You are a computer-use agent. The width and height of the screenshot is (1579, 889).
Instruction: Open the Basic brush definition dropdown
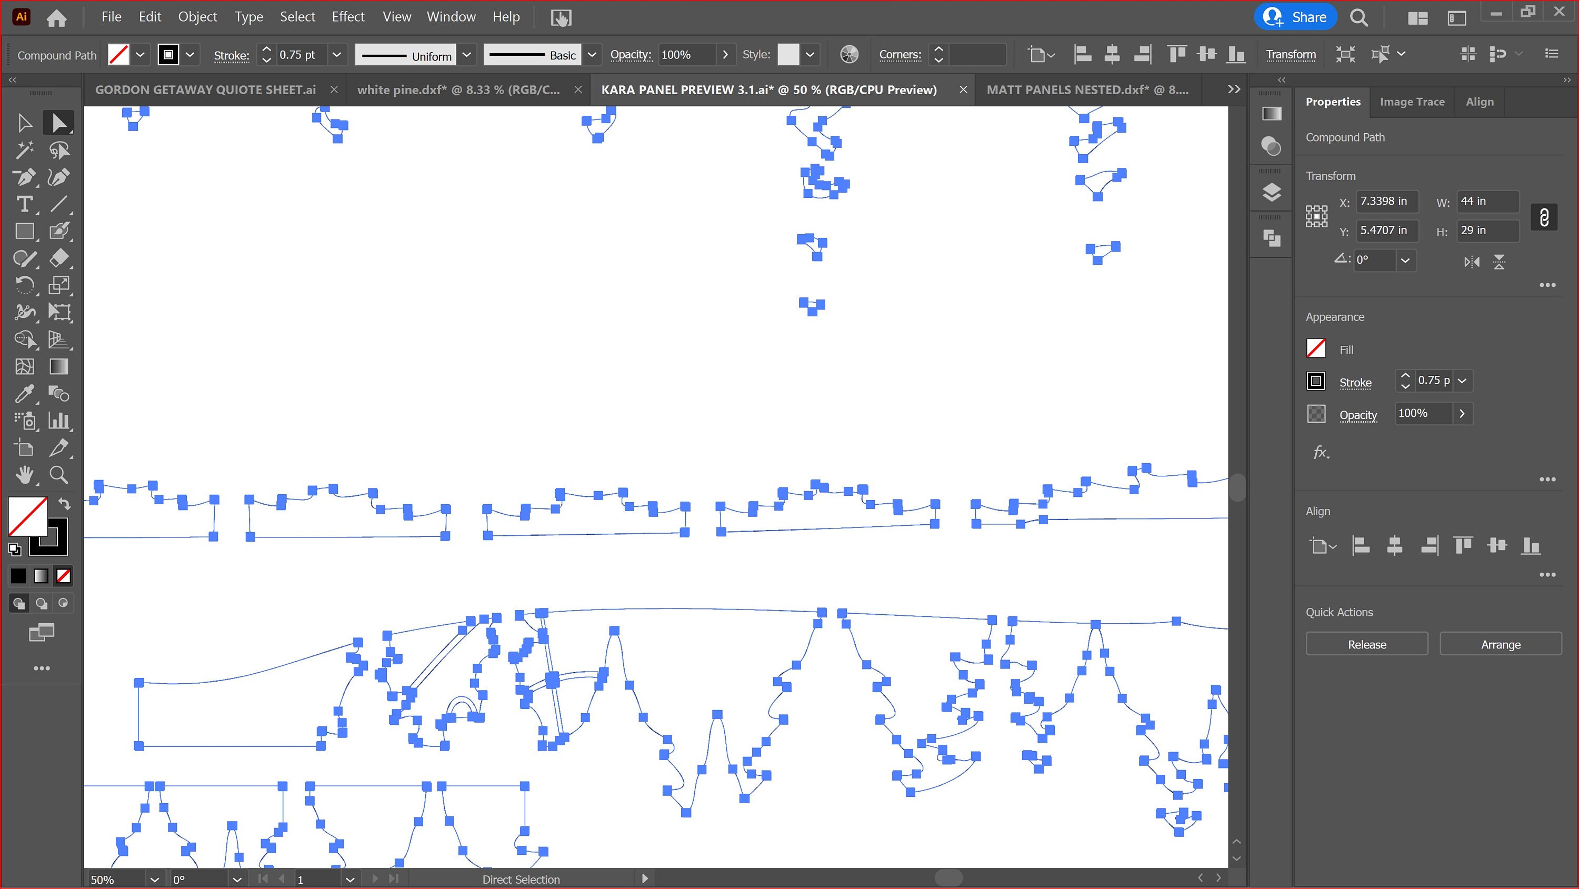(591, 54)
